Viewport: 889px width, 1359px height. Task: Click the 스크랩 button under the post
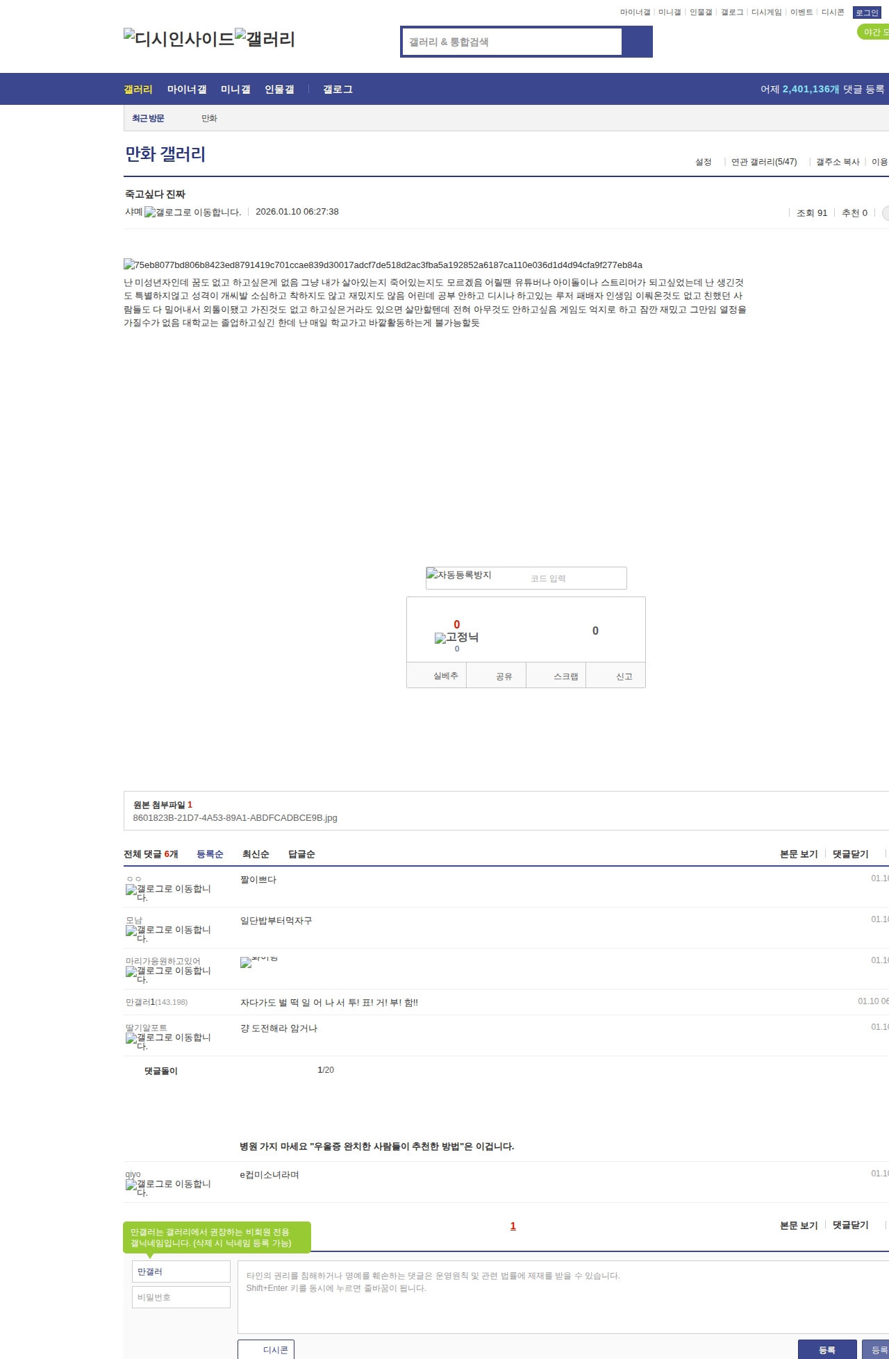click(x=565, y=676)
